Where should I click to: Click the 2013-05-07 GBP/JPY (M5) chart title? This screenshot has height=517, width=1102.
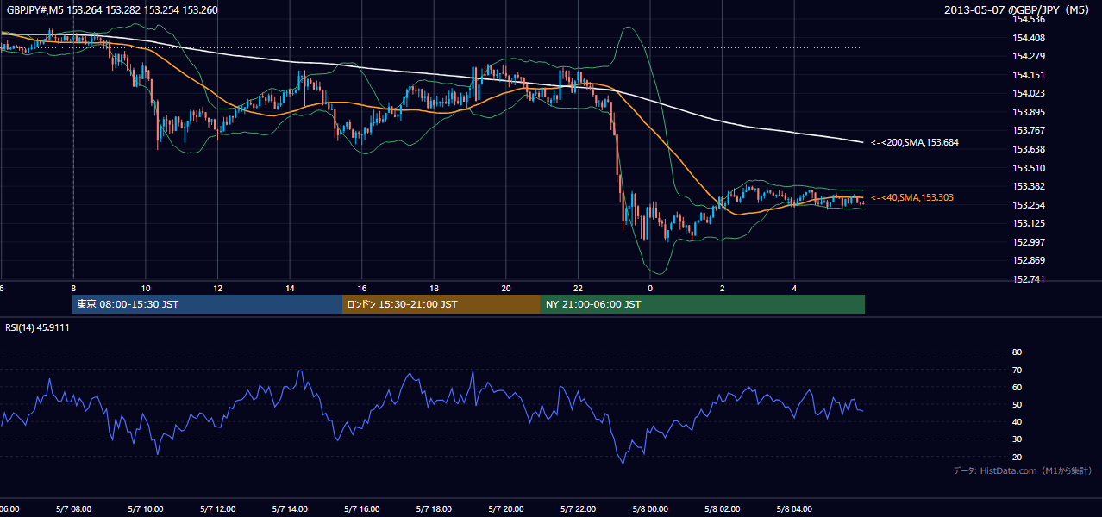point(1017,10)
